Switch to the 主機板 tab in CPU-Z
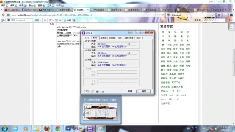 click(104, 38)
